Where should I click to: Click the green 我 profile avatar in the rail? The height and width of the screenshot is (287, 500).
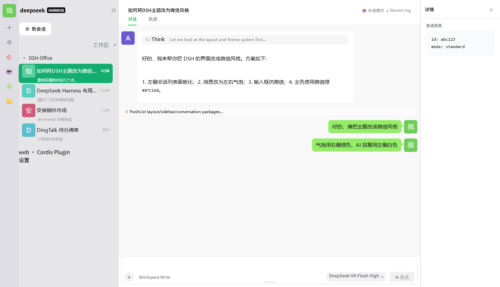(x=9, y=11)
